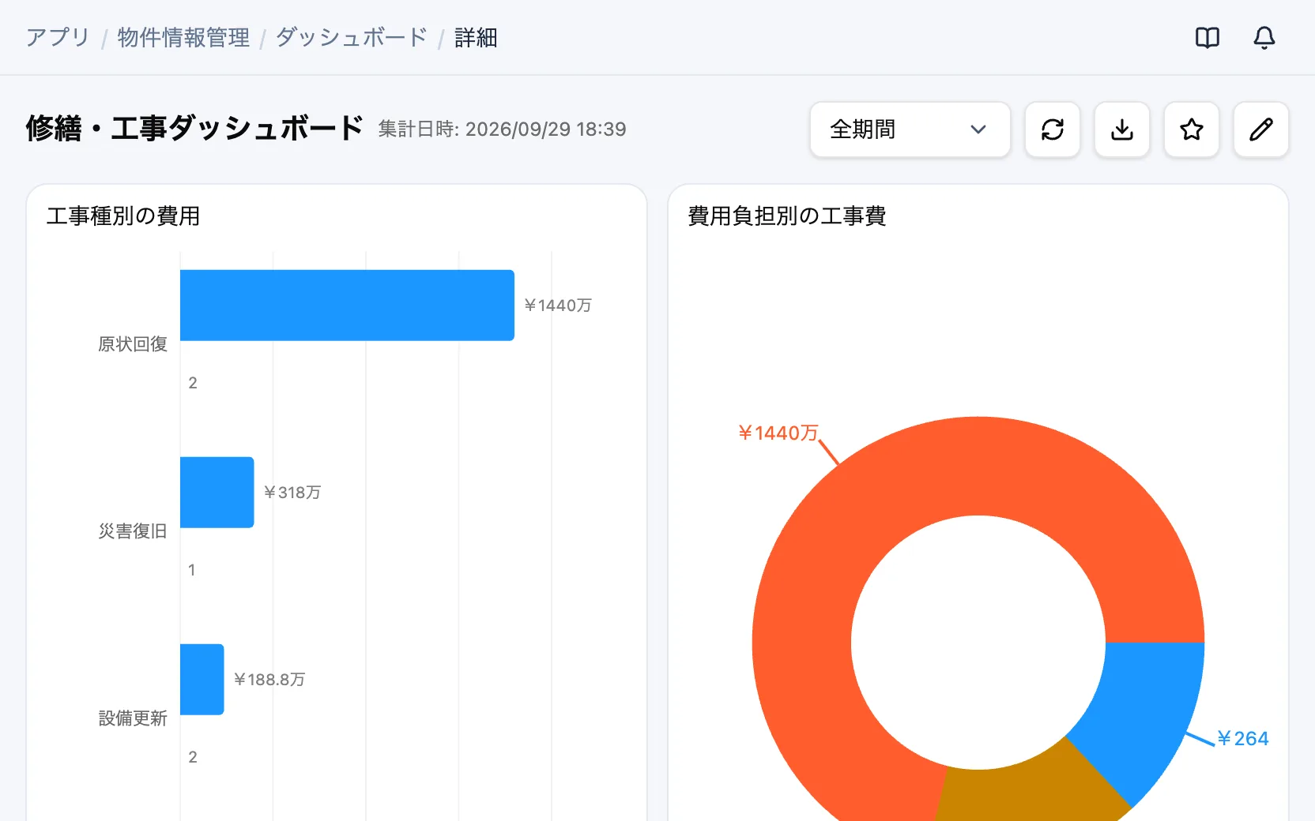Click the 設備更新 axis label
The height and width of the screenshot is (821, 1315).
point(133,718)
